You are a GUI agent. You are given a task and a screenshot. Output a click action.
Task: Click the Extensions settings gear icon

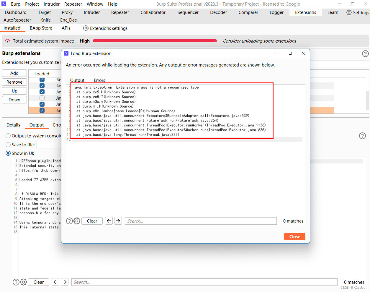tap(86, 28)
